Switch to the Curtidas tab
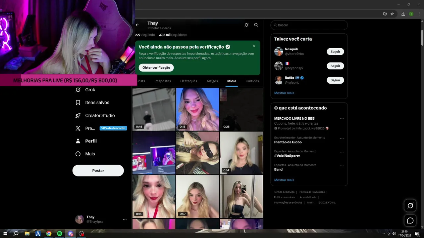424x238 pixels. tap(252, 81)
